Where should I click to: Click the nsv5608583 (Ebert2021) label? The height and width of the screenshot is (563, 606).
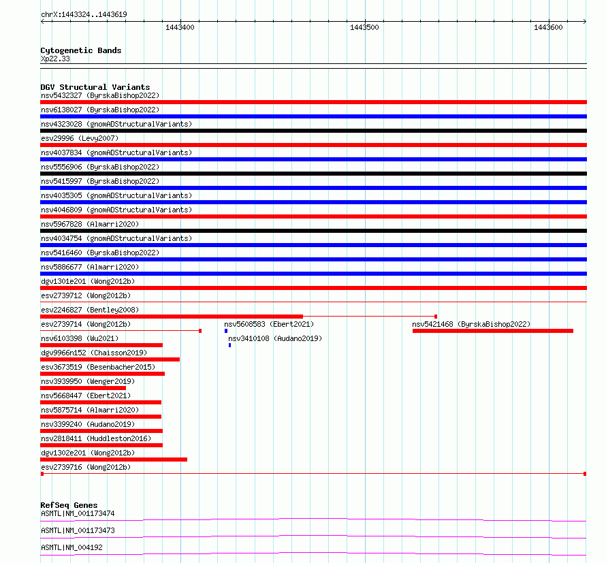[x=269, y=324]
